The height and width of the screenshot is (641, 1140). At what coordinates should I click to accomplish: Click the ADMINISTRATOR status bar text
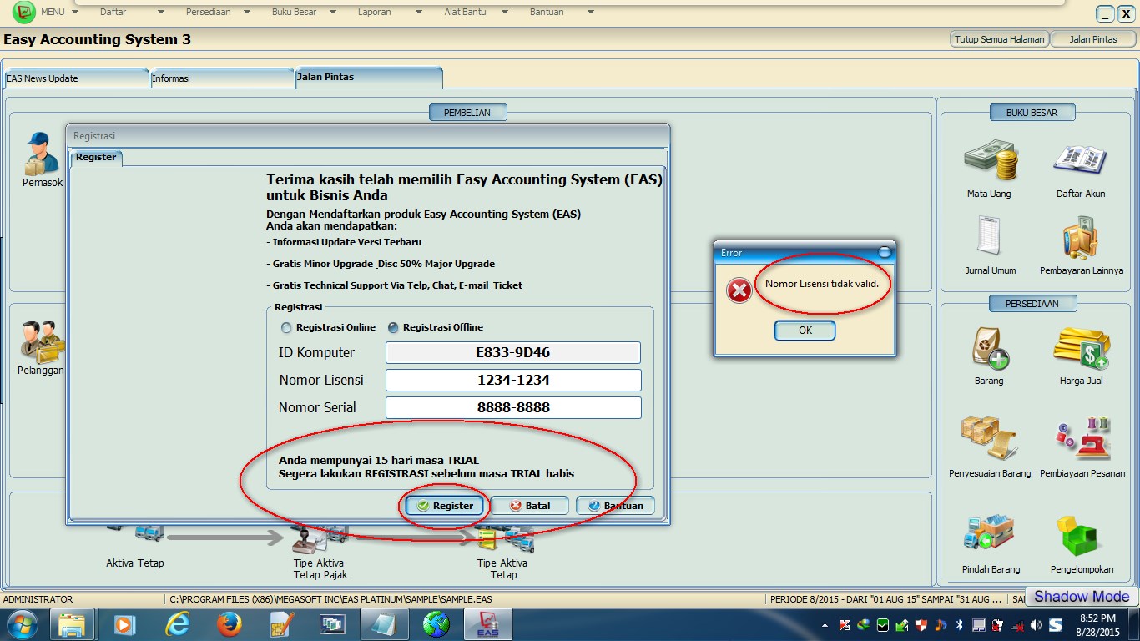(38, 599)
